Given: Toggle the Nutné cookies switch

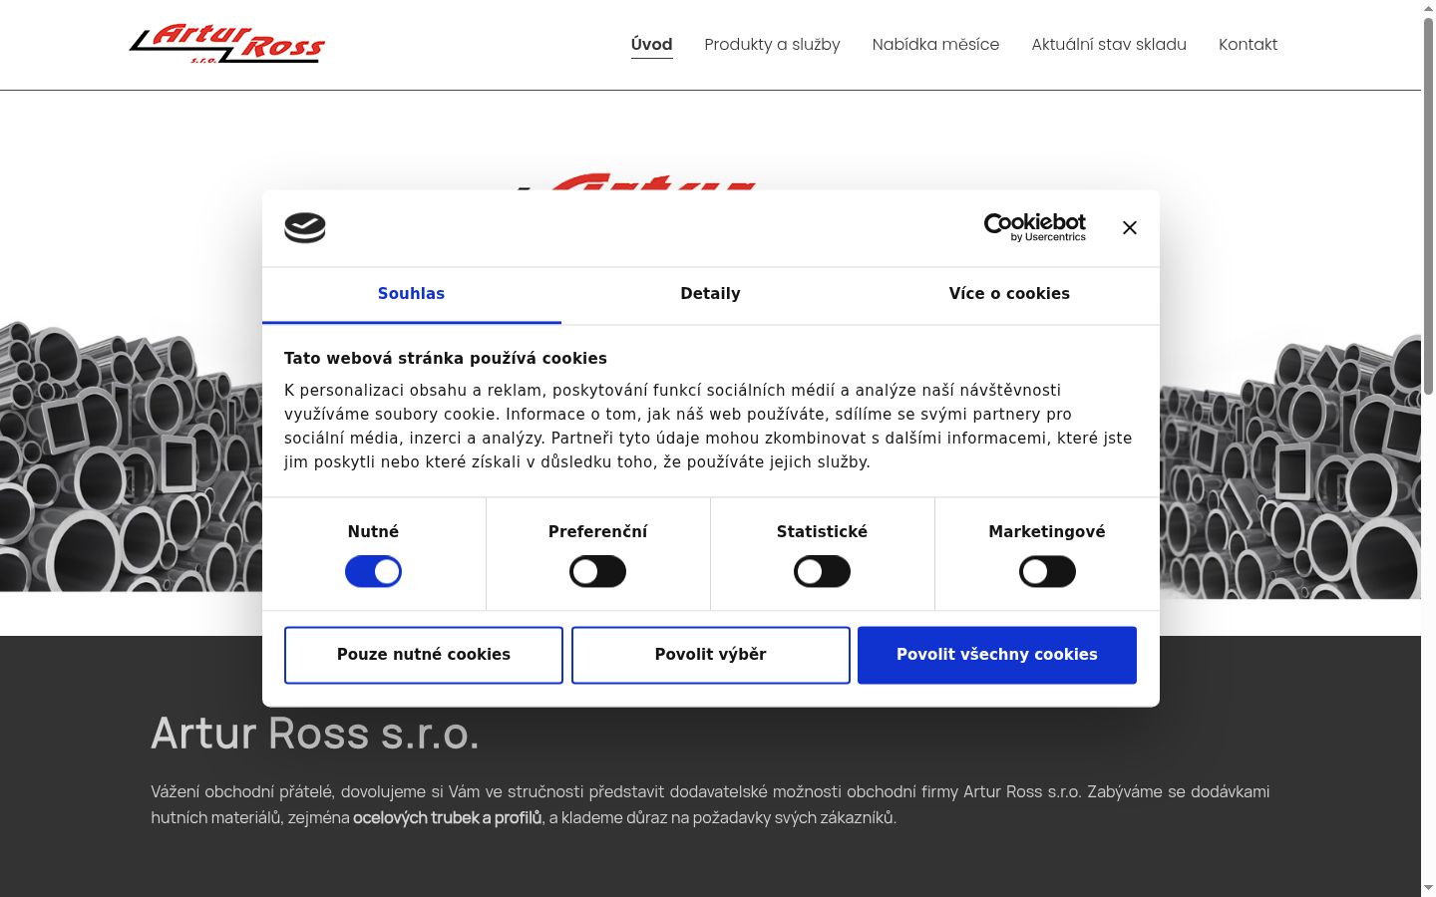Looking at the screenshot, I should [x=374, y=572].
